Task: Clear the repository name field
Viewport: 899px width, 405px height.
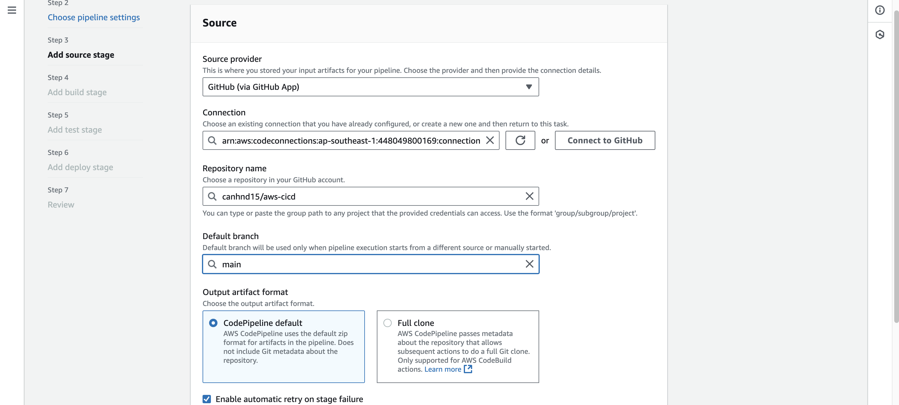Action: pyautogui.click(x=529, y=197)
